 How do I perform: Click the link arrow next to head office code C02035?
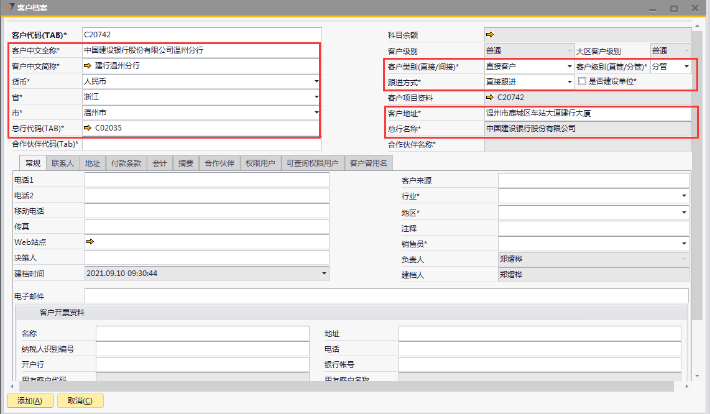pyautogui.click(x=88, y=128)
